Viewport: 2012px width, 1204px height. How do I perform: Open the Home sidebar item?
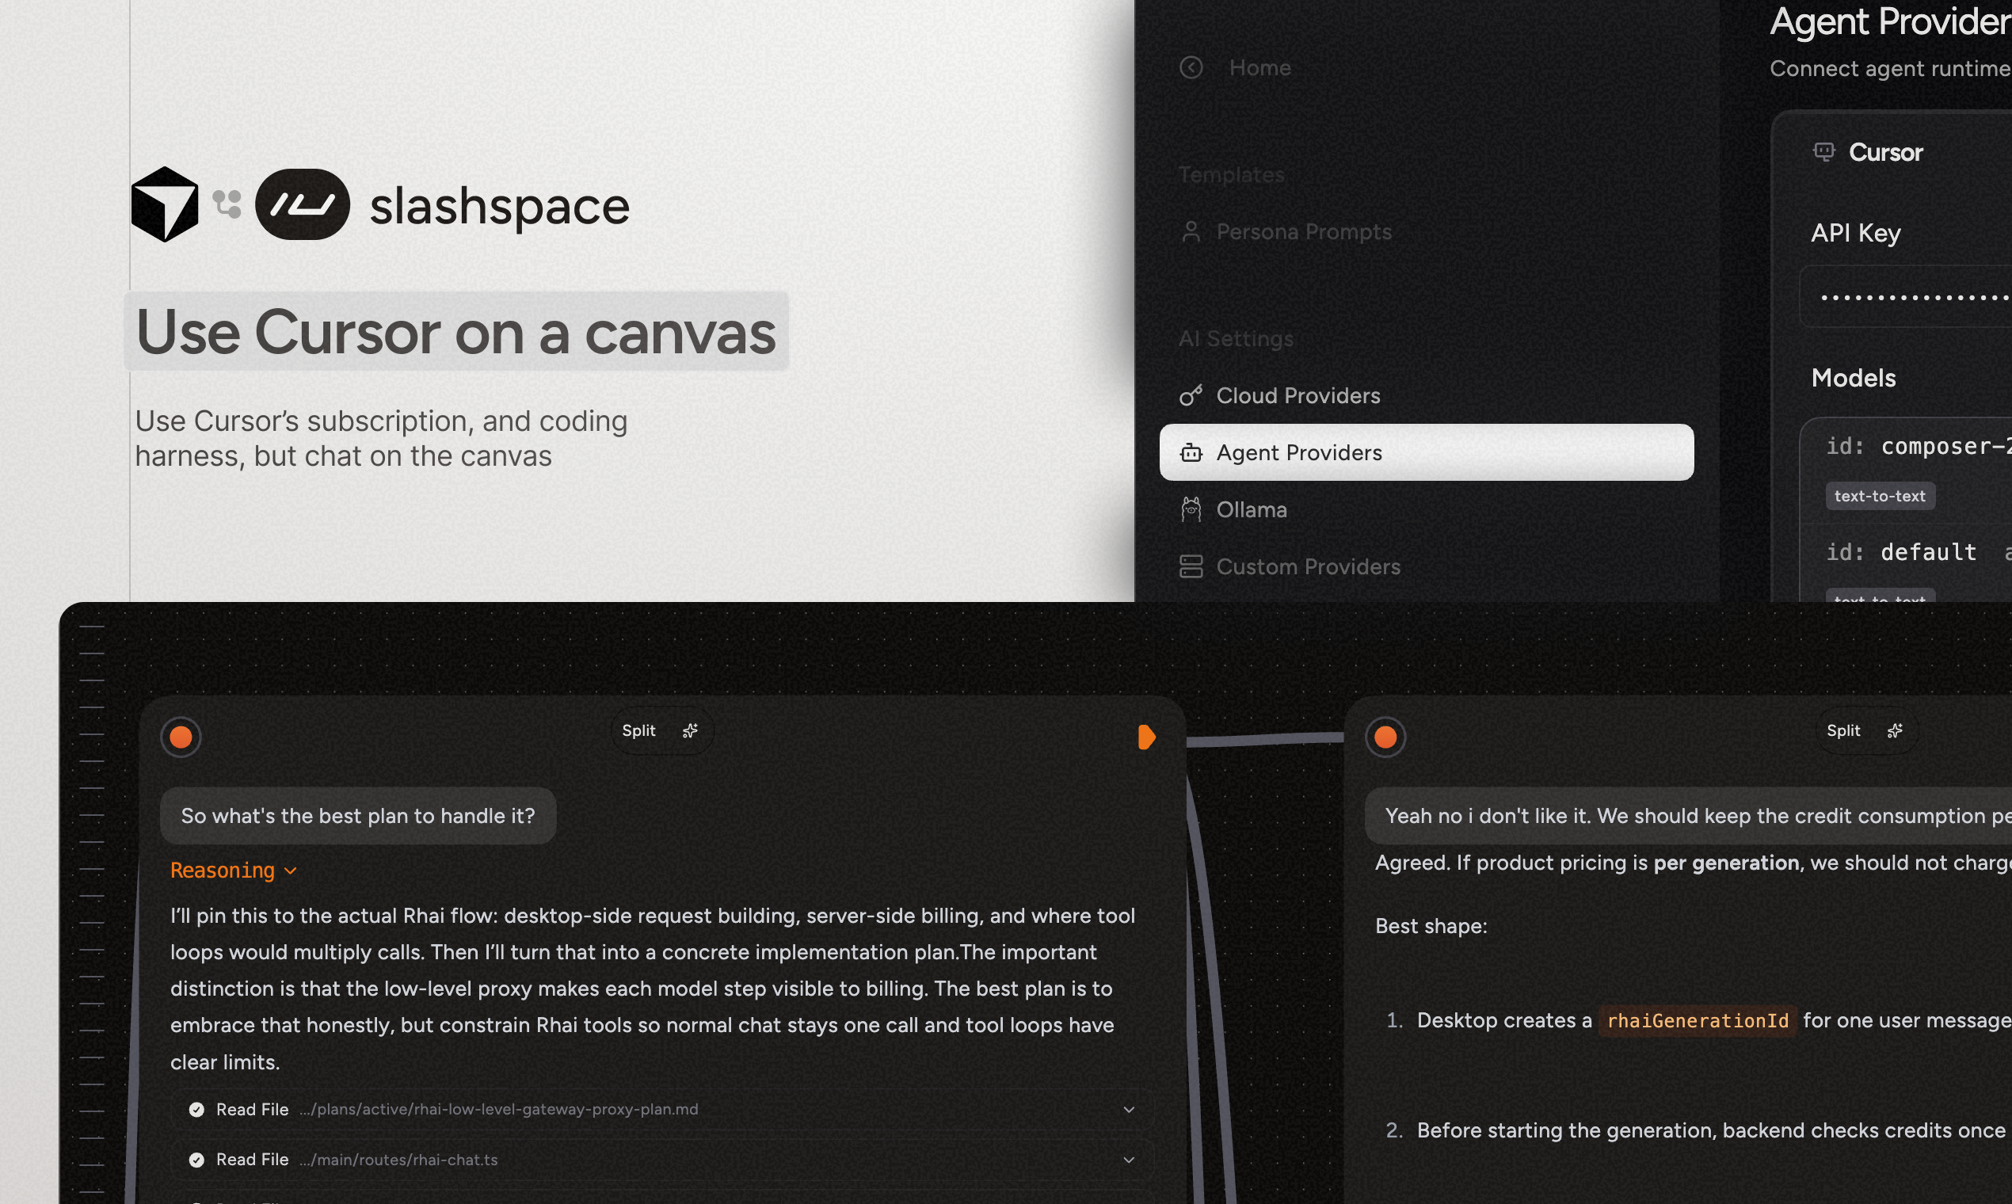[1259, 67]
